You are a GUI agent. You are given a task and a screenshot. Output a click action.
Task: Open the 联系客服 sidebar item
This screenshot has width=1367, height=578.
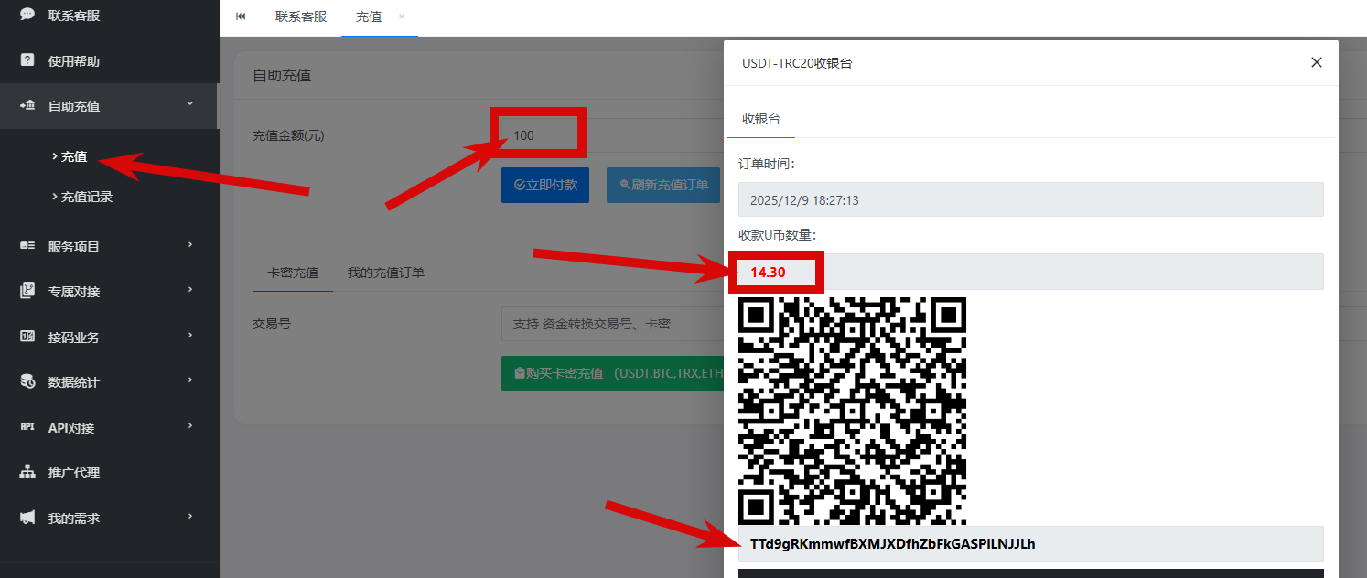[x=110, y=16]
